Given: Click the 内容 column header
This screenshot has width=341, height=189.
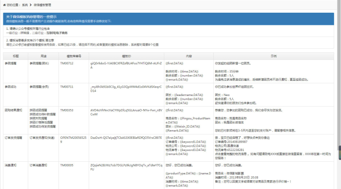Looking at the screenshot, I should [189, 56].
